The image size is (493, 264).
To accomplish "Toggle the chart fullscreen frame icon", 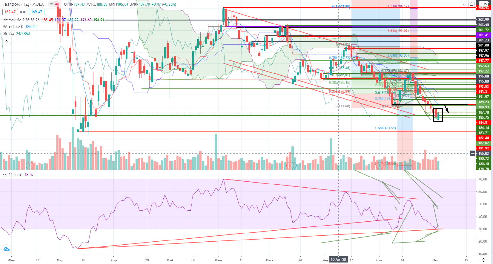I will point(471,4).
